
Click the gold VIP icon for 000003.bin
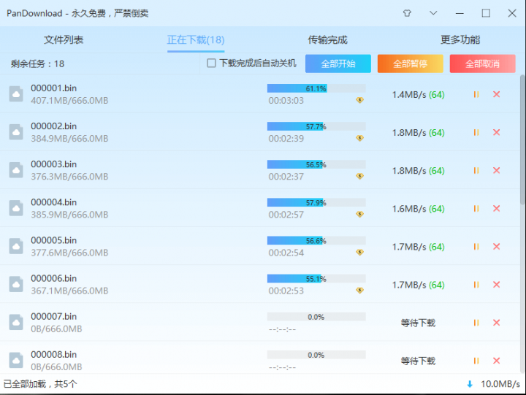pyautogui.click(x=359, y=176)
